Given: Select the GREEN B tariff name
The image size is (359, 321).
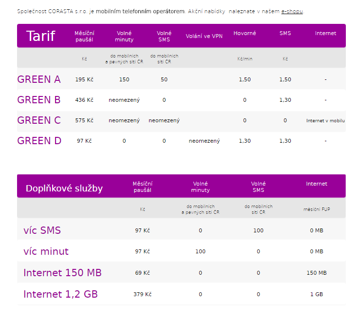Looking at the screenshot, I should point(39,100).
